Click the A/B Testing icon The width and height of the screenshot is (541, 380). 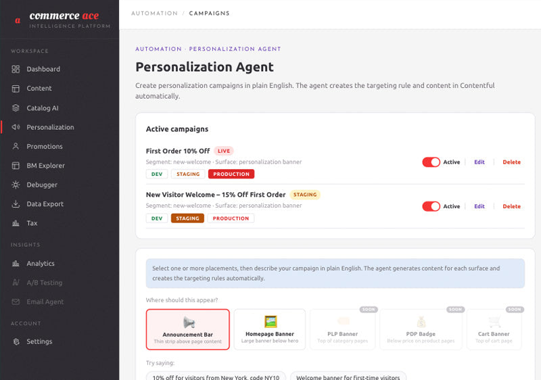click(16, 283)
